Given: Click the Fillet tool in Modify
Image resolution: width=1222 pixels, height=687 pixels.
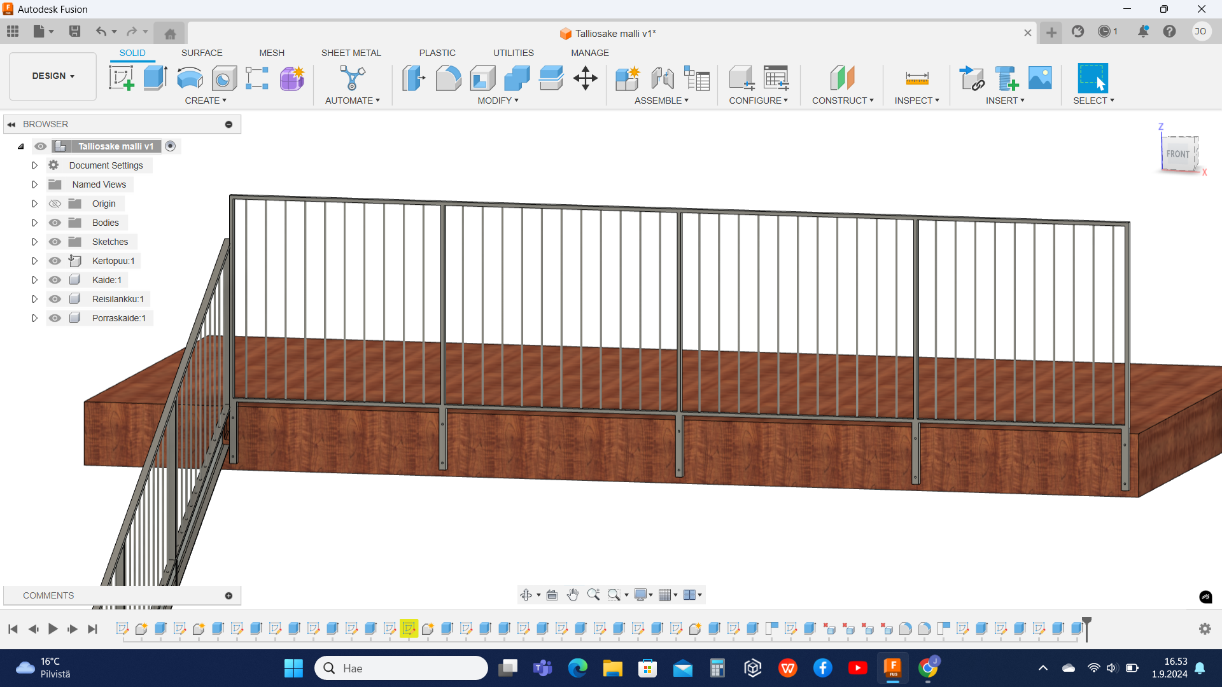Looking at the screenshot, I should tap(448, 78).
